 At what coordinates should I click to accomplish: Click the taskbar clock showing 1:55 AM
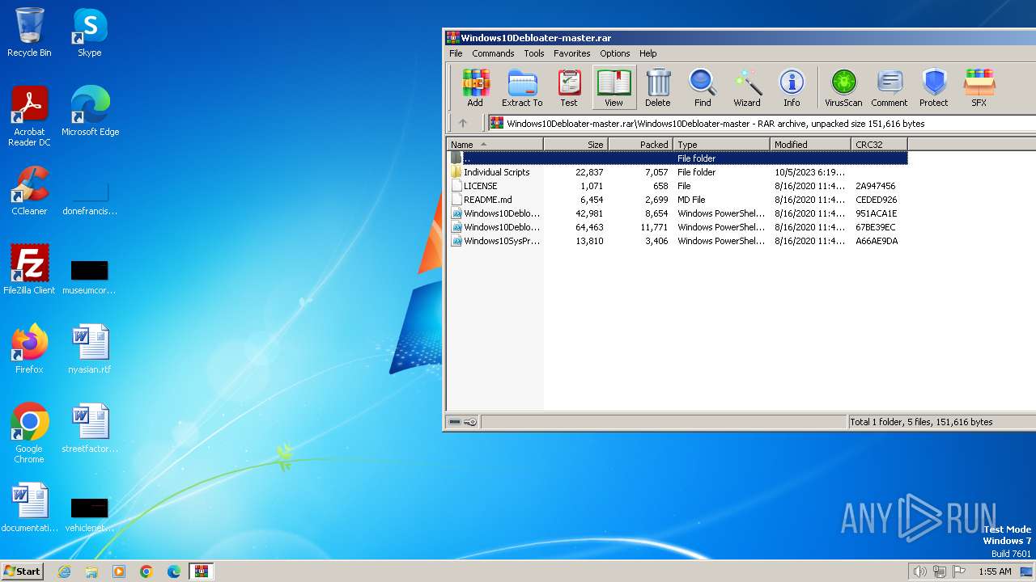click(x=995, y=571)
